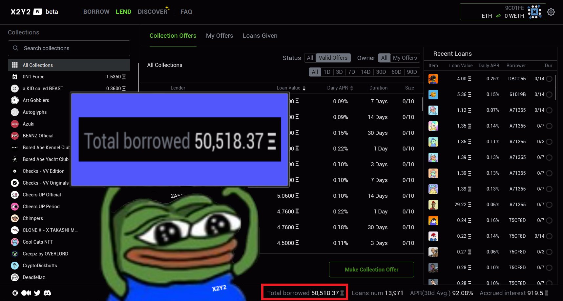This screenshot has height=301, width=563.
Task: Click the Deadfellaz collection icon
Action: (15, 277)
